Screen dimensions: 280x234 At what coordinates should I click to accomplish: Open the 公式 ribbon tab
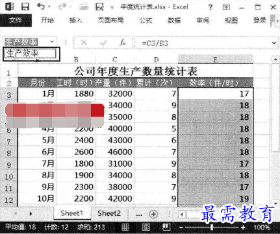click(146, 20)
